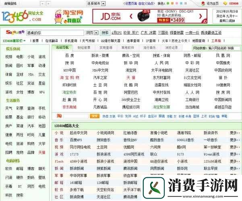242x201 pixels.
Task: Open the 百度 site link
Action: (69, 55)
